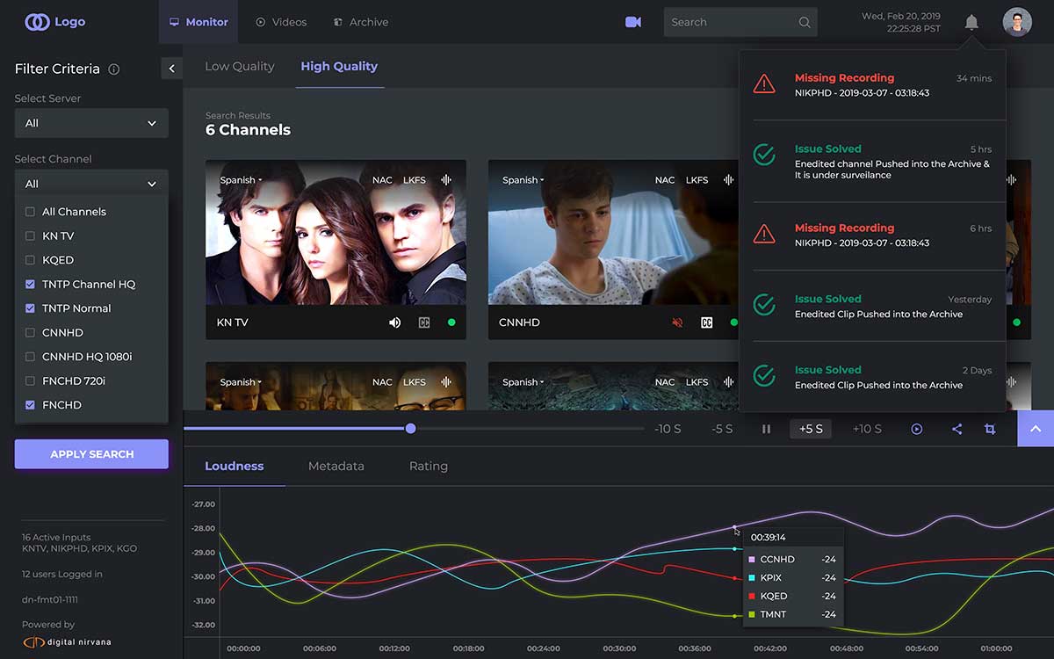Collapse the panel with up chevron button

[1036, 429]
